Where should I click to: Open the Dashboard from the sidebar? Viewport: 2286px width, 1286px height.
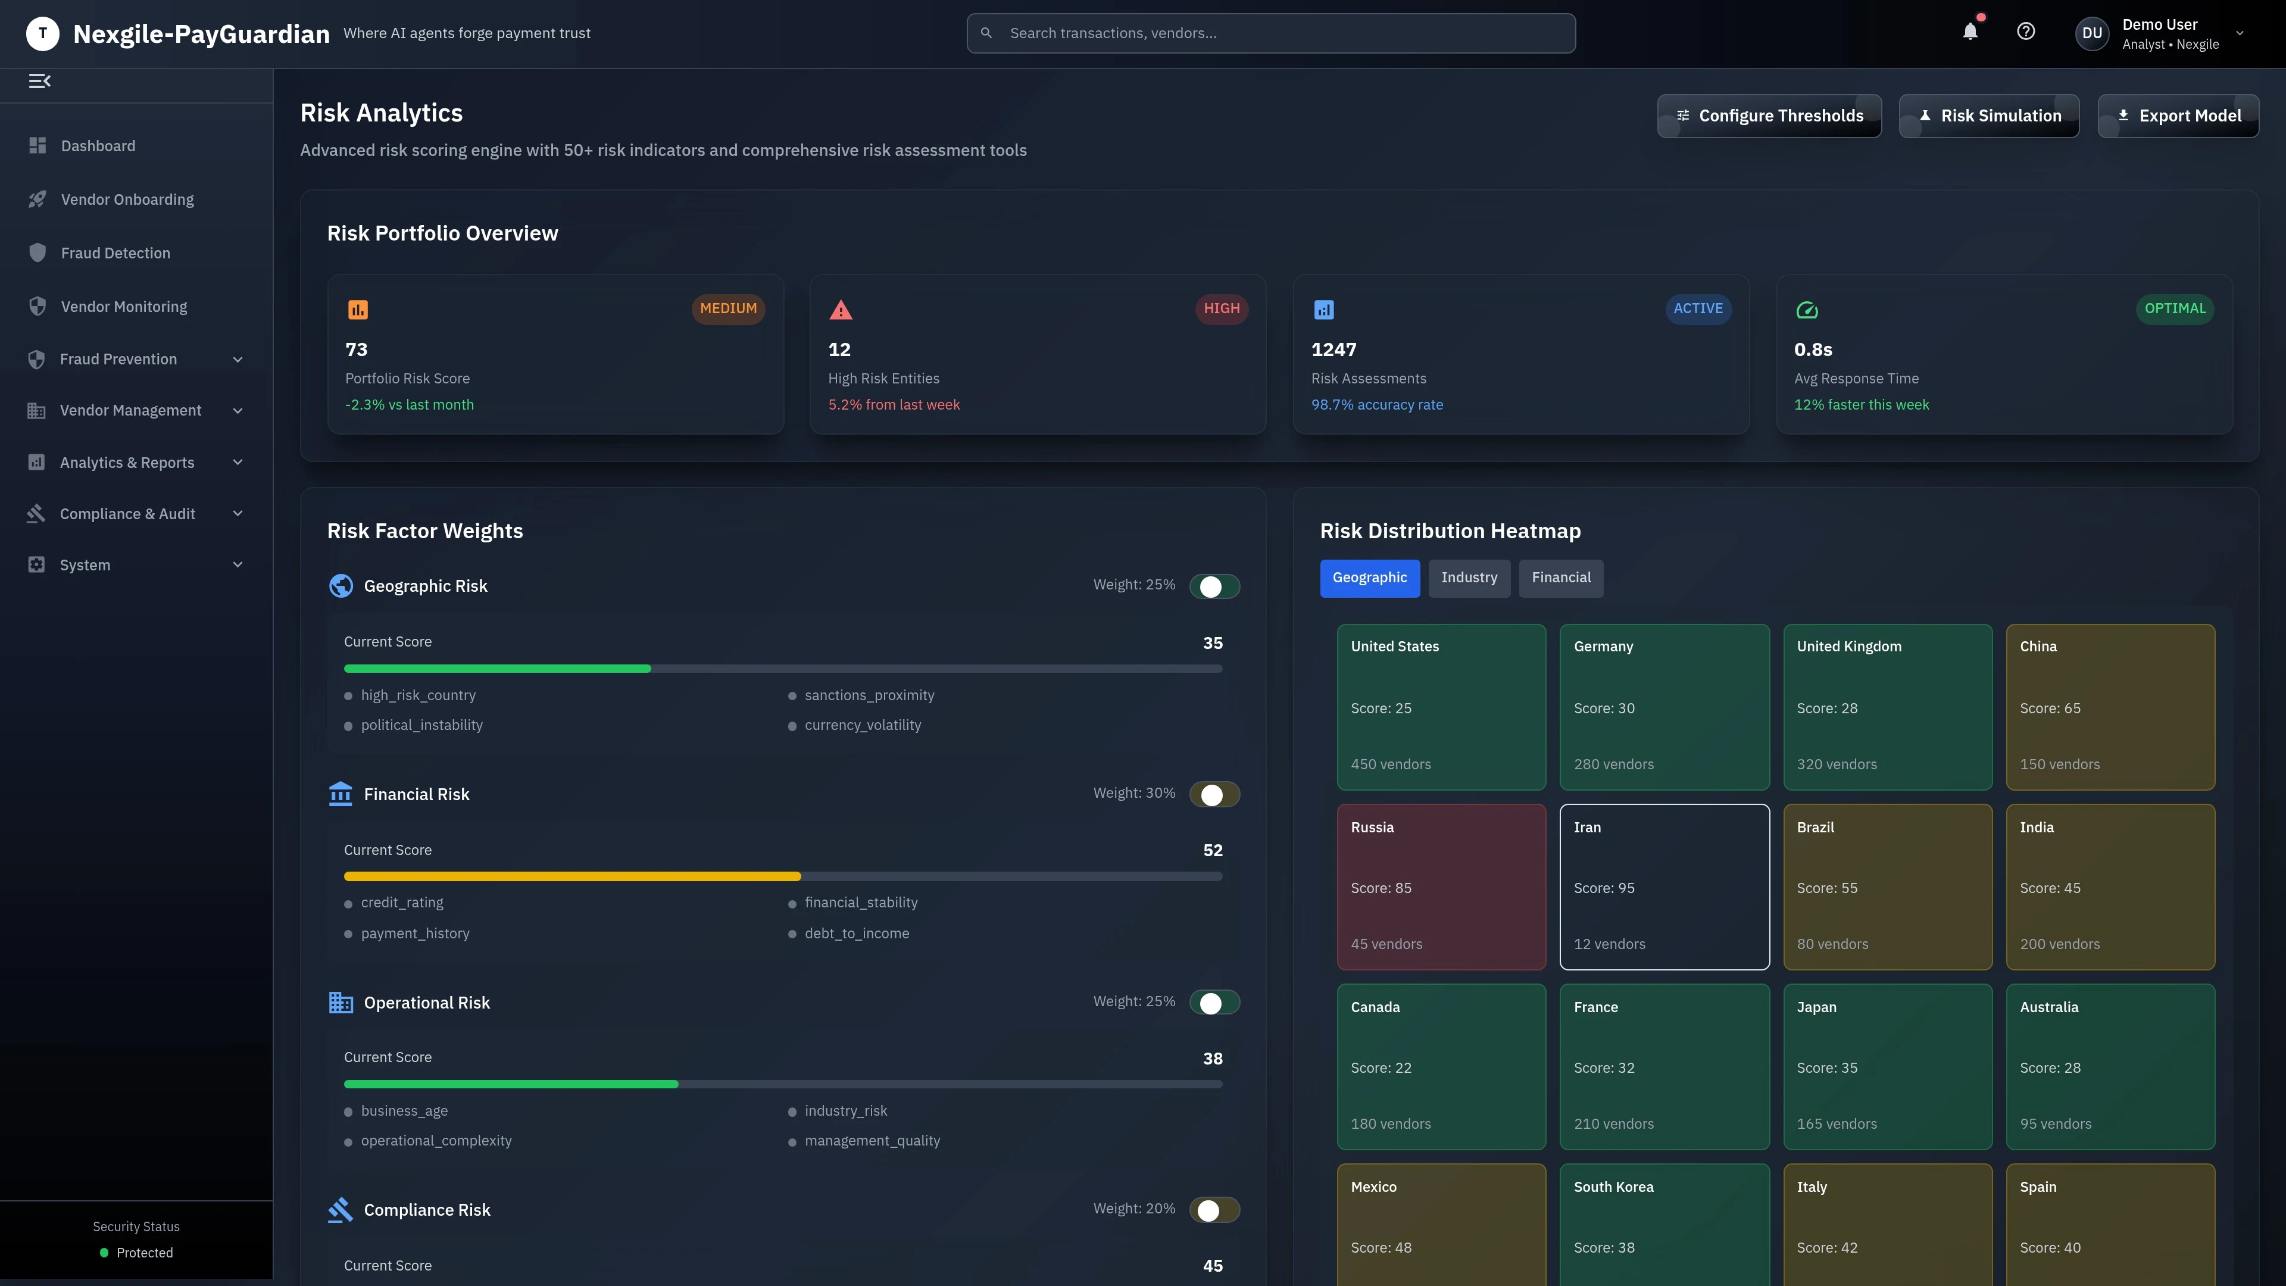[98, 145]
